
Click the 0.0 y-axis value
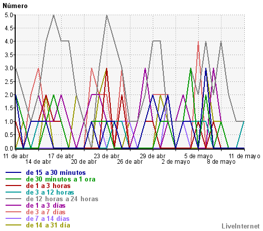[9, 148]
